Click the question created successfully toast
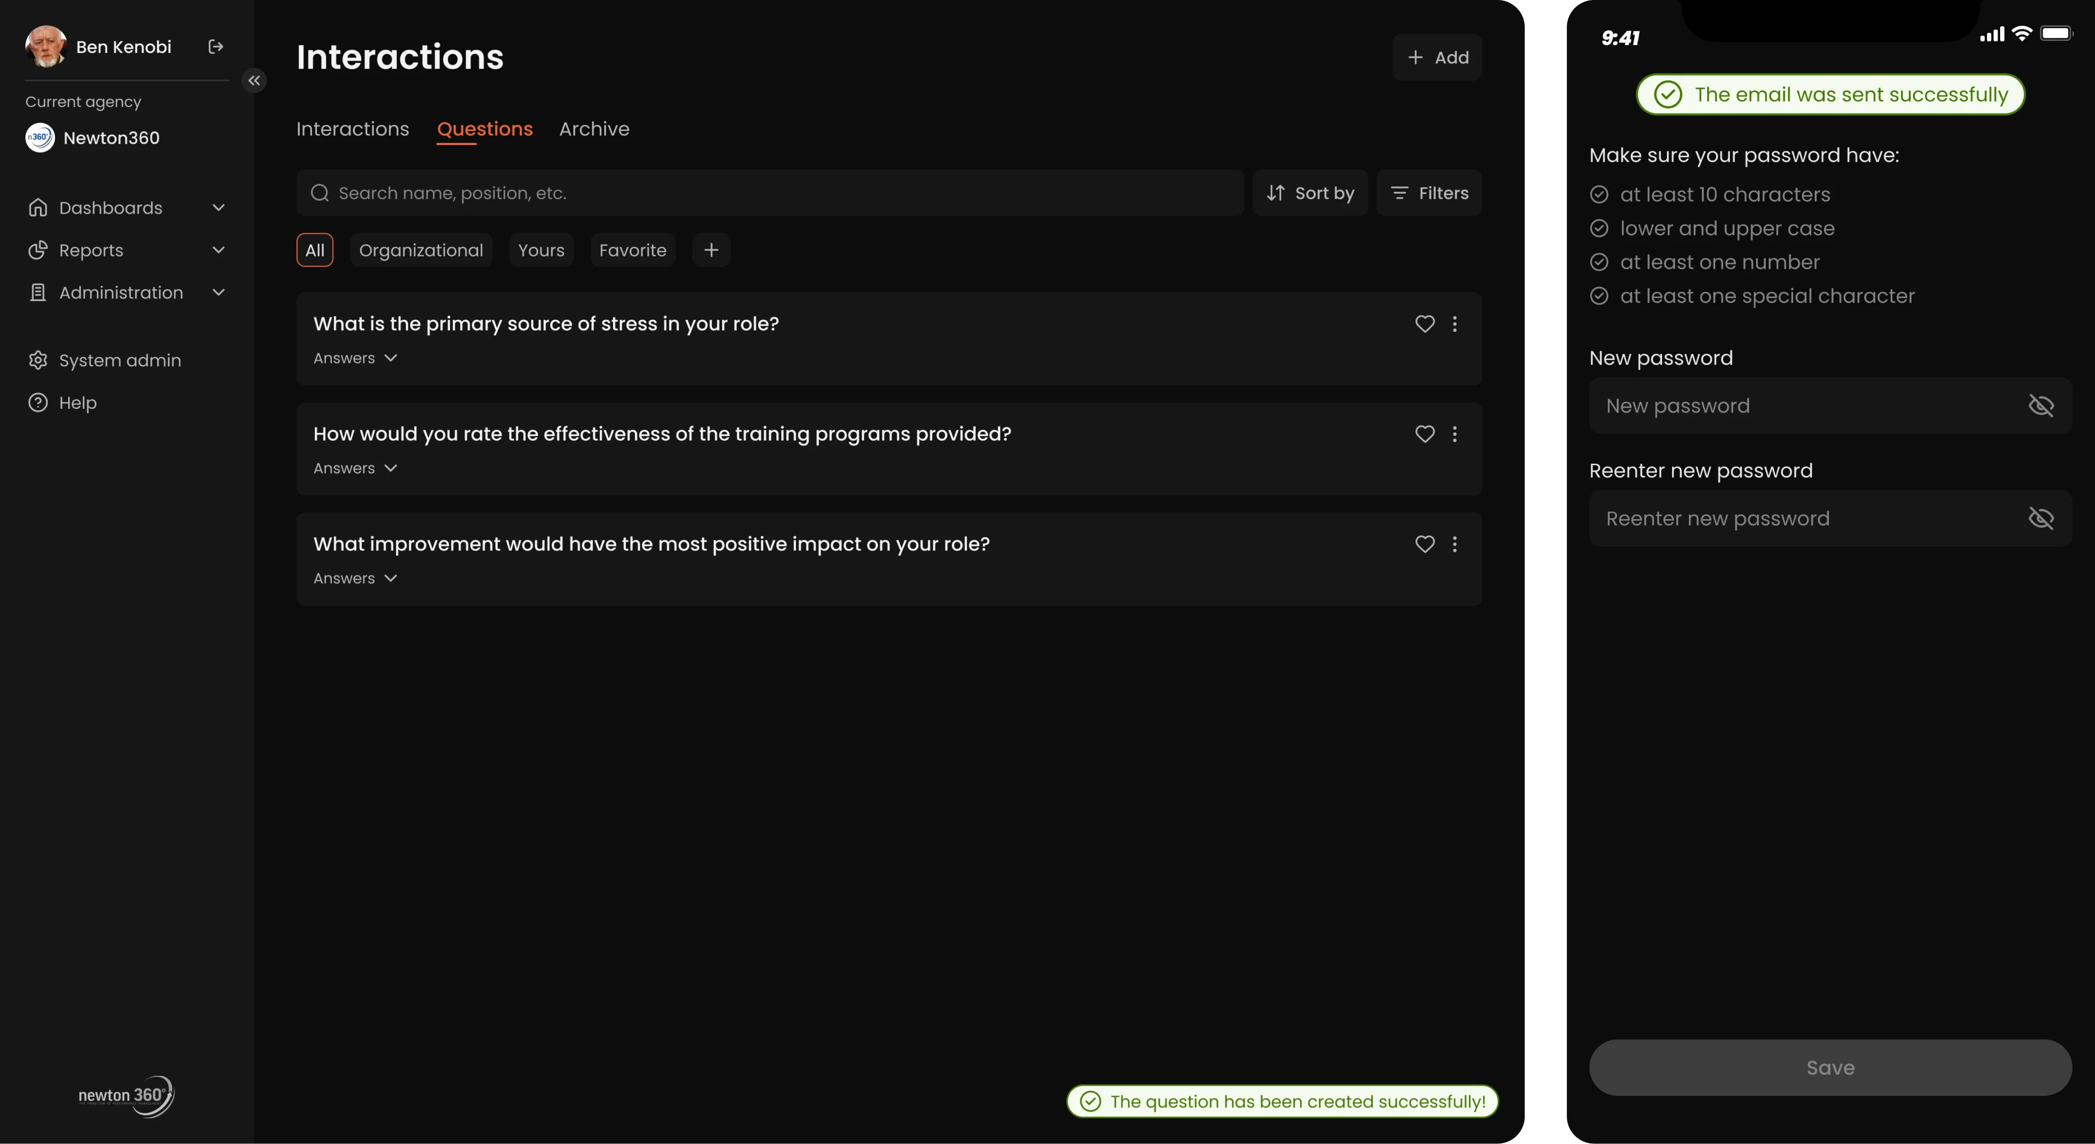The height and width of the screenshot is (1144, 2095). coord(1283,1102)
